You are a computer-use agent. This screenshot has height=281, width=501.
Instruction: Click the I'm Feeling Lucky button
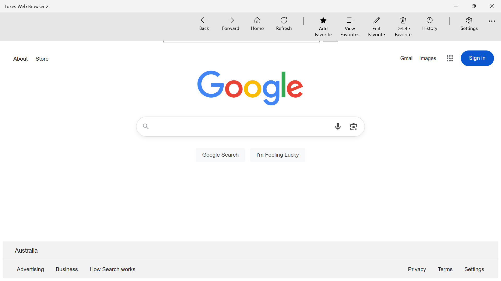pyautogui.click(x=278, y=155)
